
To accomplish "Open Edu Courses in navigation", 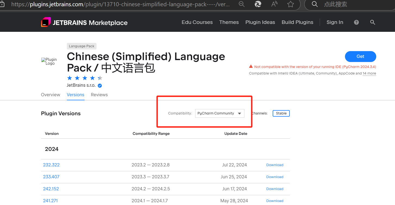I will 197,22.
